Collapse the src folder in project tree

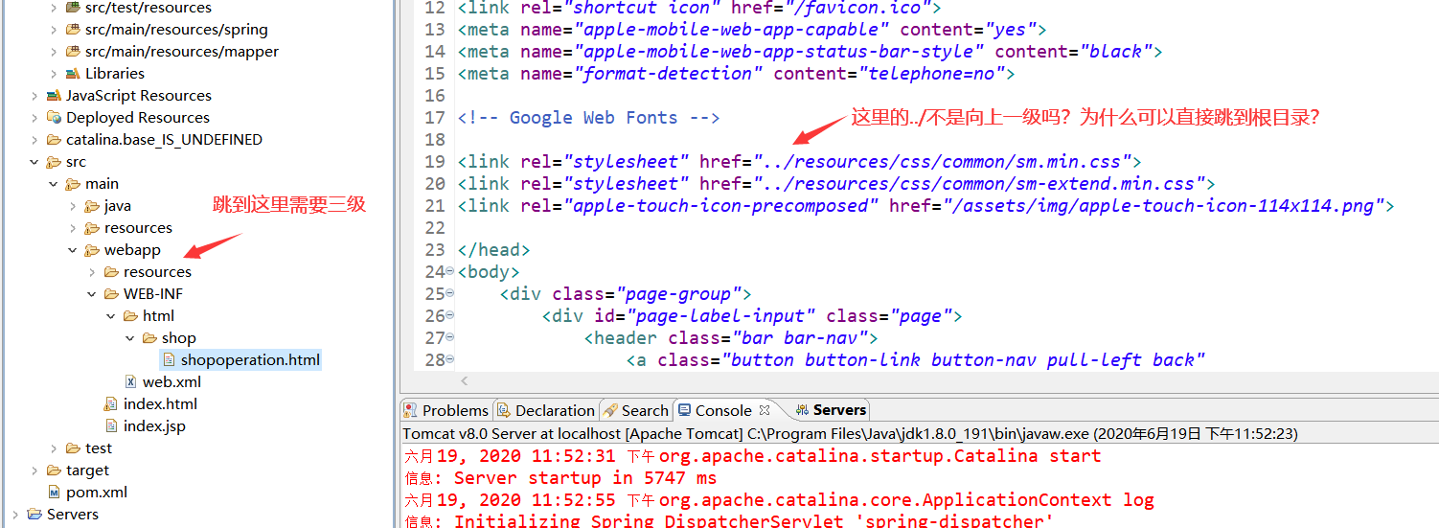(34, 162)
